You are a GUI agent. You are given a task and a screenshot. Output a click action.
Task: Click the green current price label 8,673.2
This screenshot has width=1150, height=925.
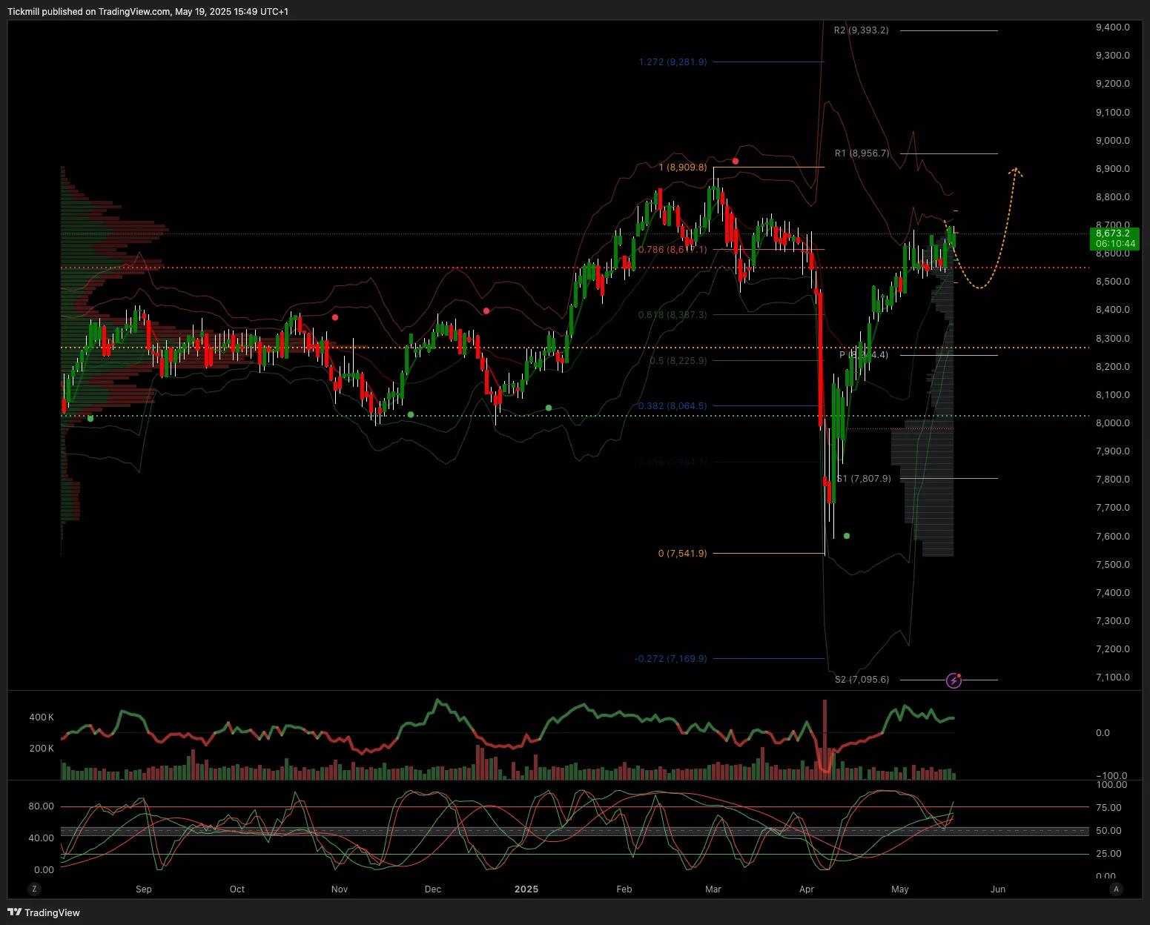pos(1114,239)
